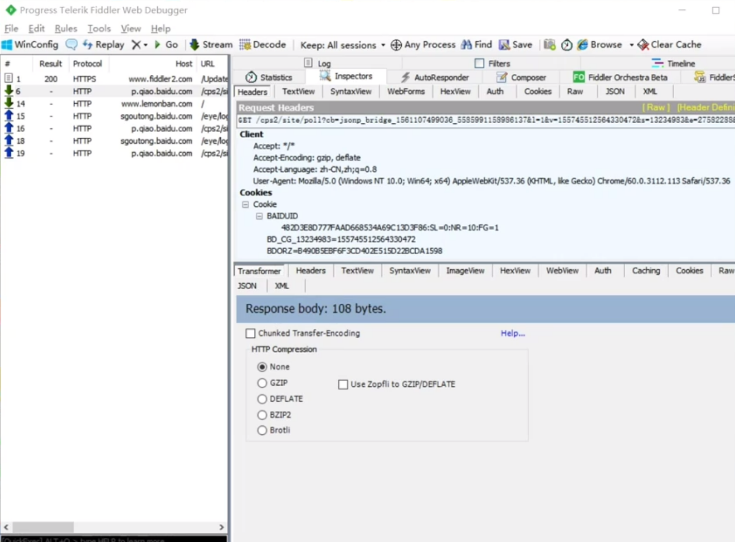Sort sessions by Host column

[x=184, y=63]
